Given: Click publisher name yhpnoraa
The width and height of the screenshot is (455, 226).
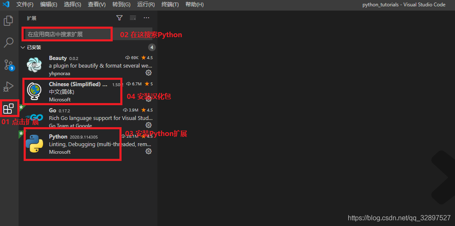Looking at the screenshot, I should (x=60, y=74).
